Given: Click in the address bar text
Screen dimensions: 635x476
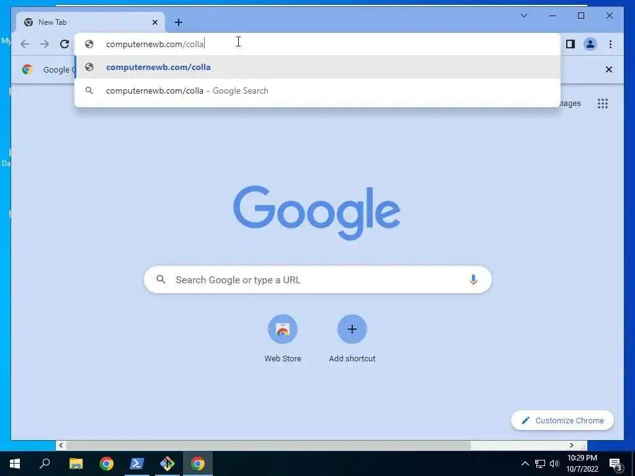Looking at the screenshot, I should pos(155,44).
